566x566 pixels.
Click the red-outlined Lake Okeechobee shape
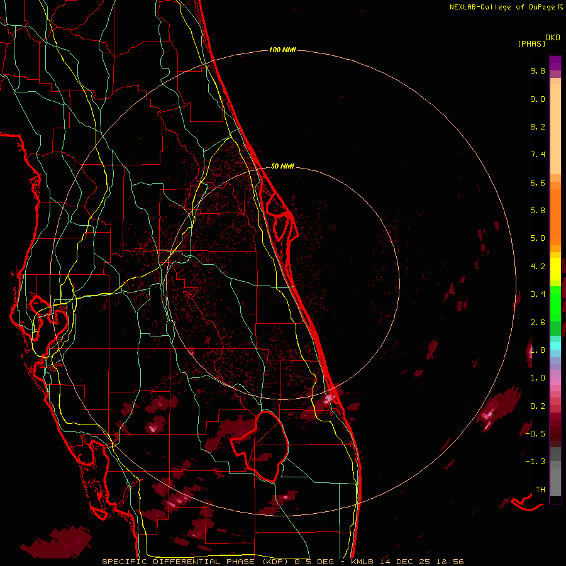(261, 447)
